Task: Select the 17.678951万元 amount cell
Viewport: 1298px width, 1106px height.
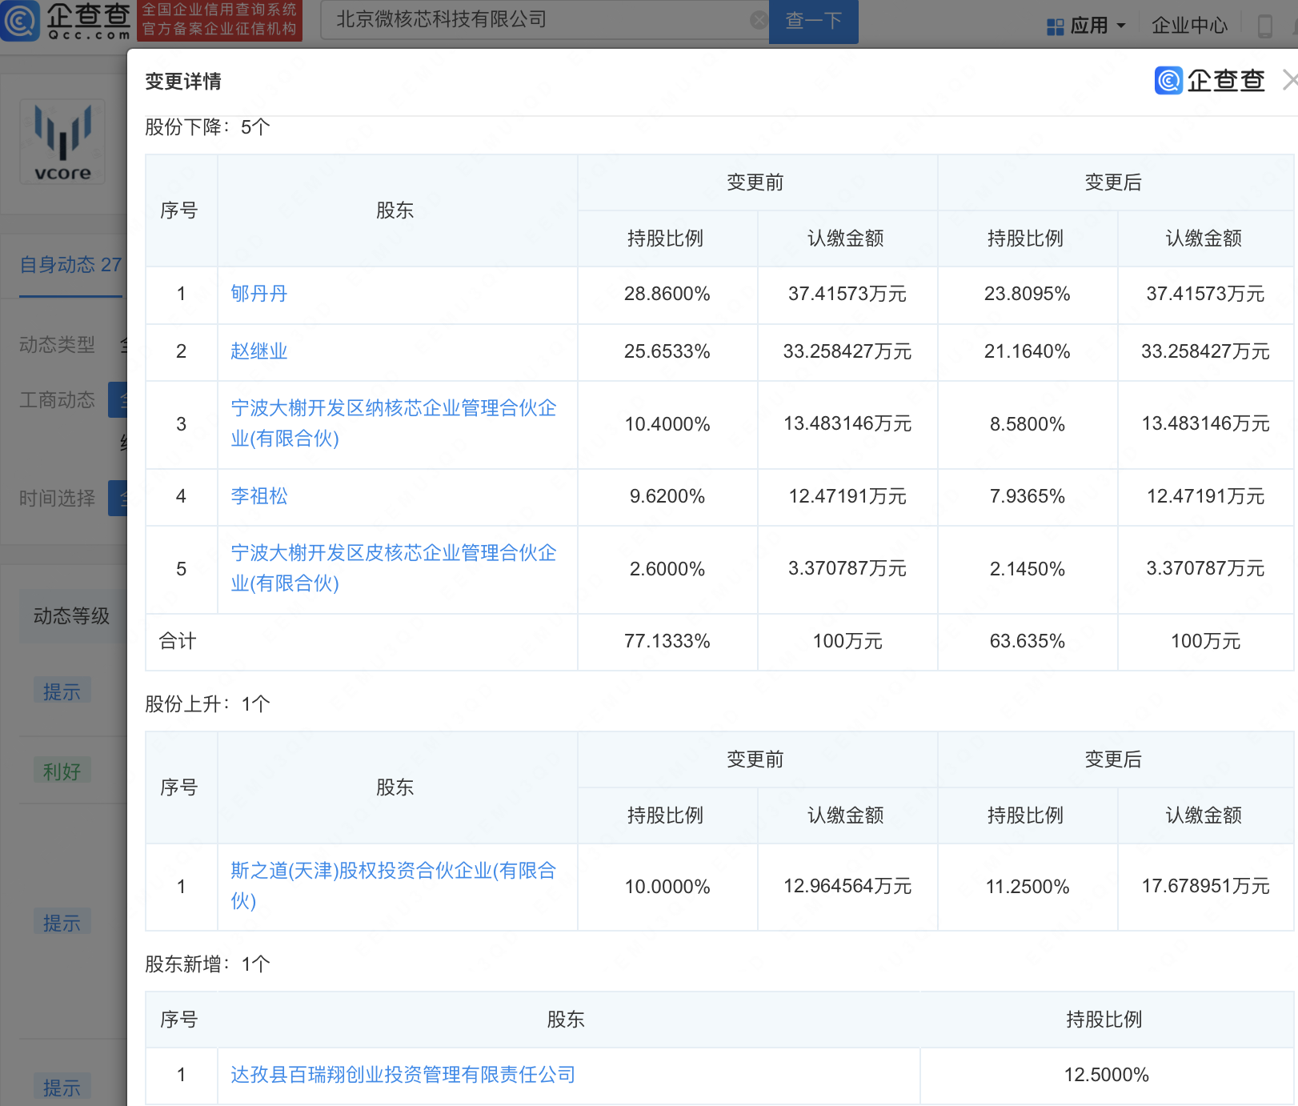Action: click(1205, 887)
